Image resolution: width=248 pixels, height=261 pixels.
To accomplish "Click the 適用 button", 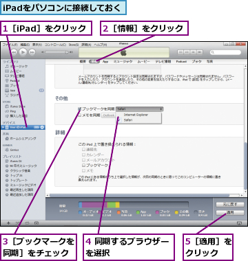I will coord(230,213).
